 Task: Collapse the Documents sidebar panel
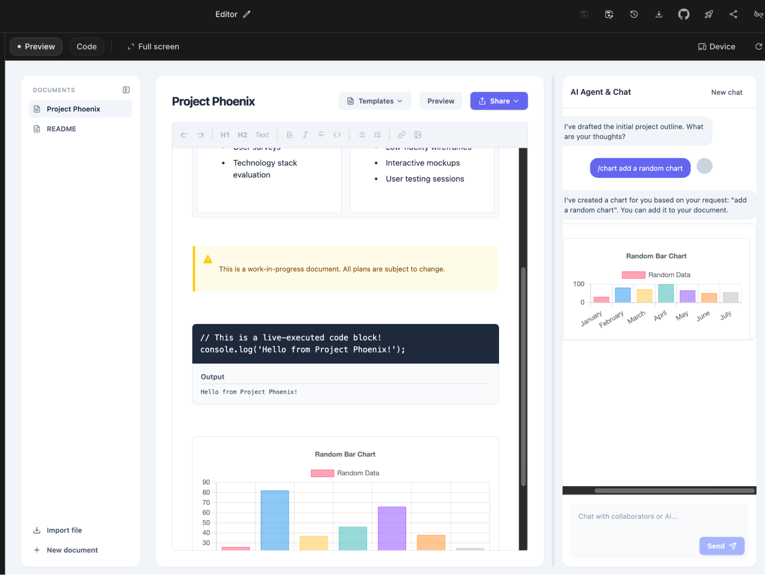click(126, 90)
